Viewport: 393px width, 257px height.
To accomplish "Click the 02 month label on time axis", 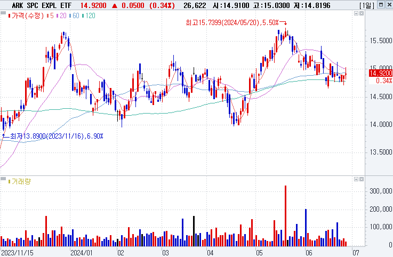I will click(x=121, y=253).
